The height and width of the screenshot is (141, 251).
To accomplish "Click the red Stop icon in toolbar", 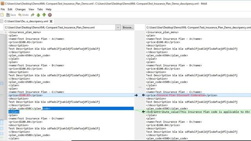I will 50,15.
